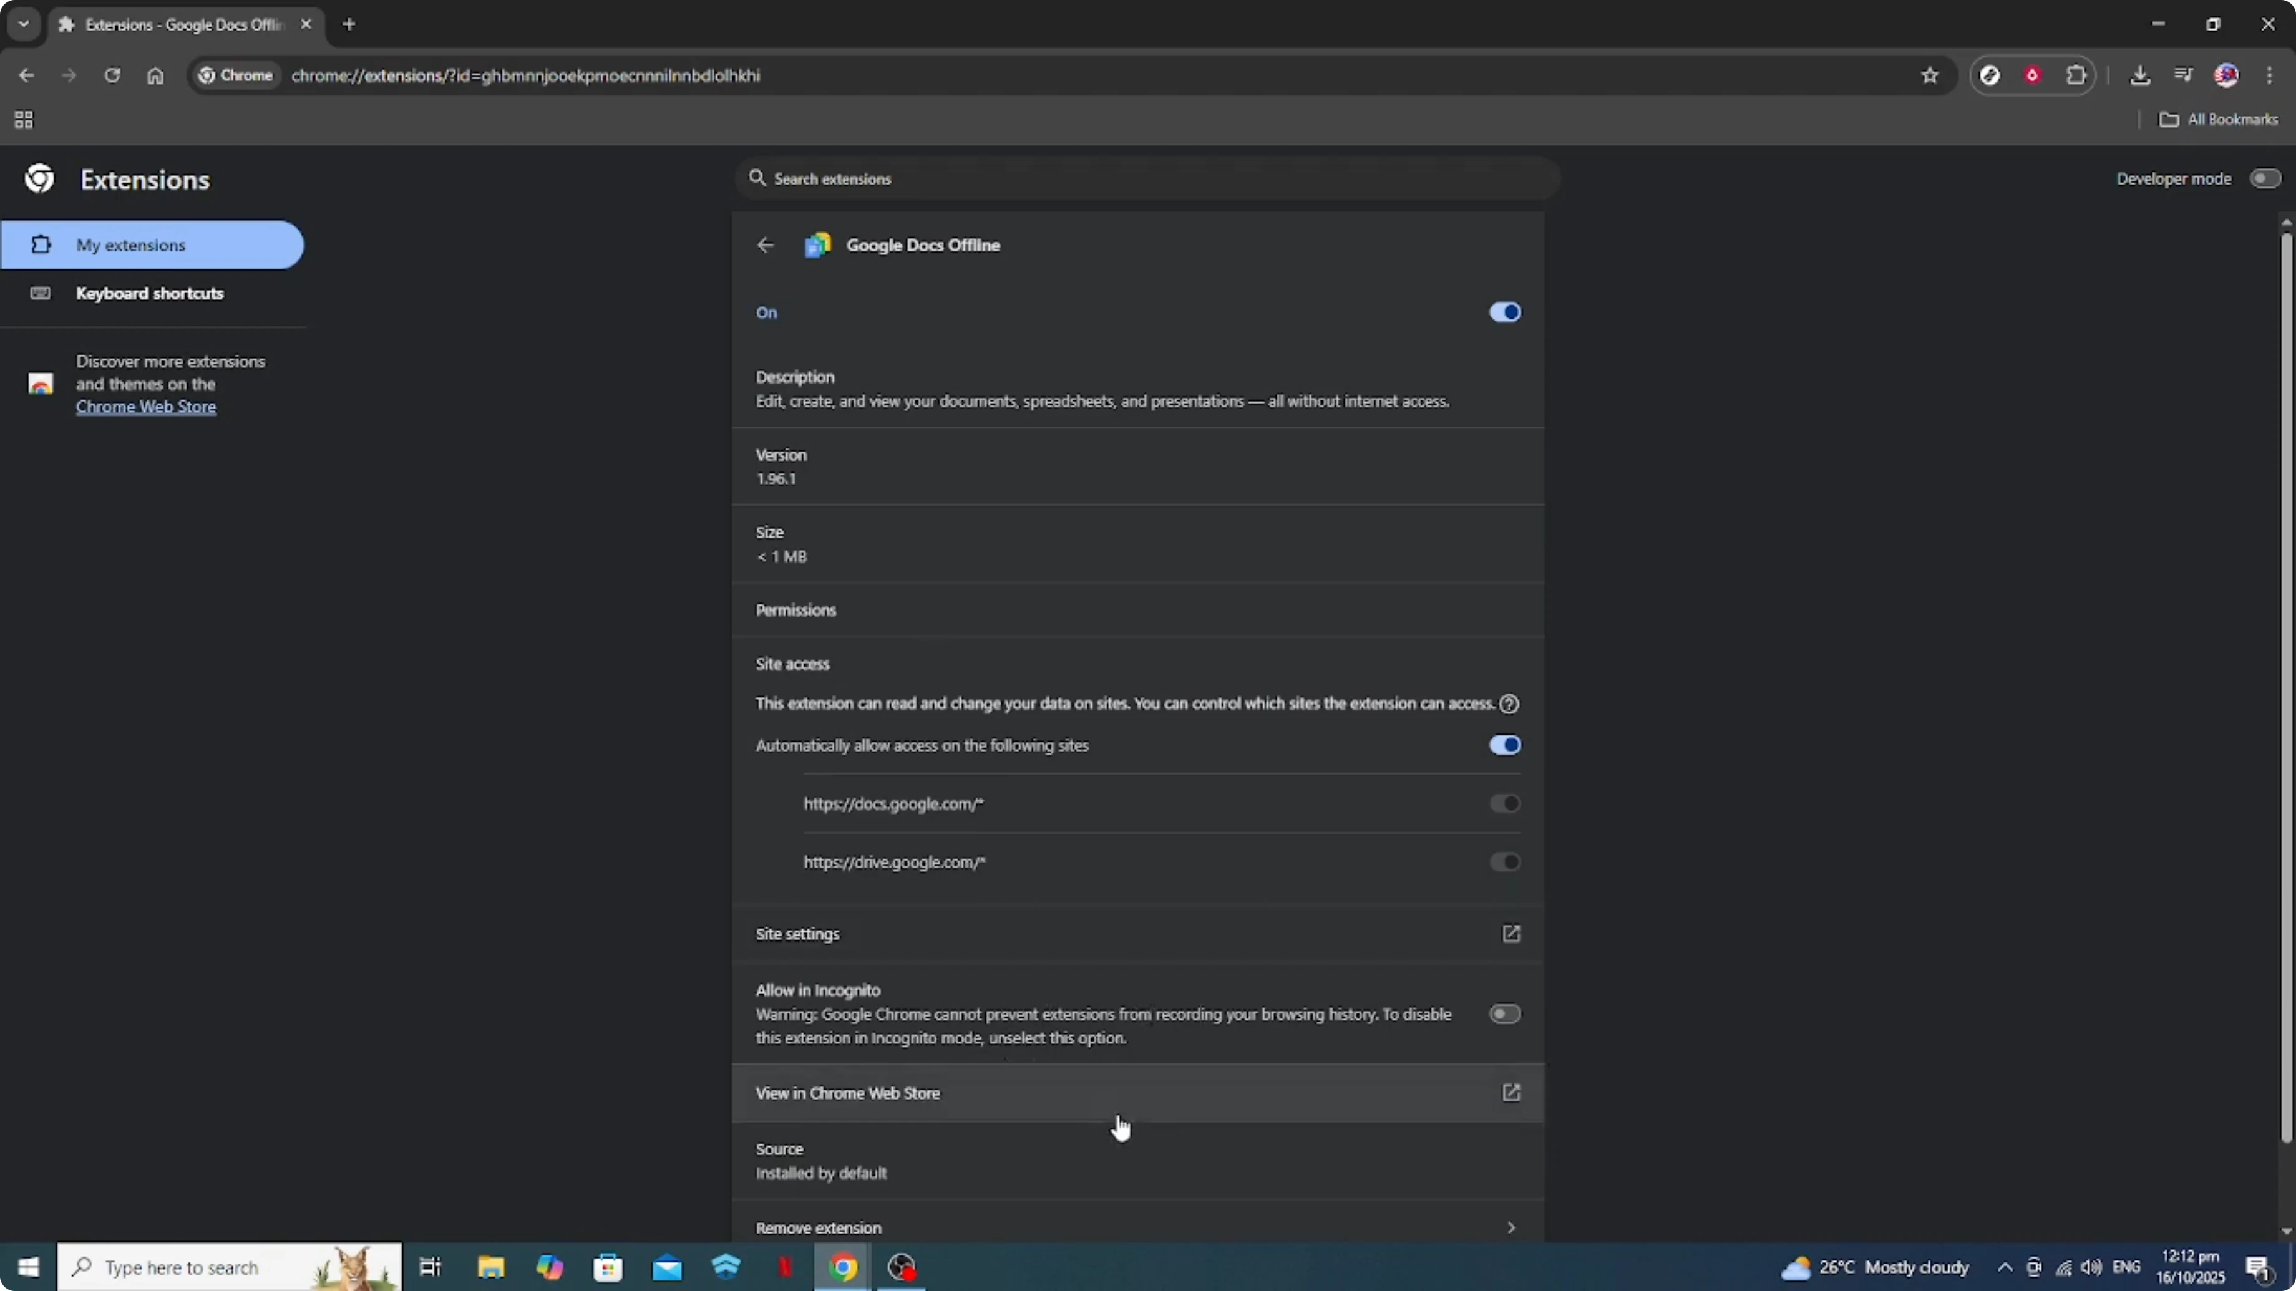Close the Extensions tab
The width and height of the screenshot is (2296, 1291).
coord(306,25)
